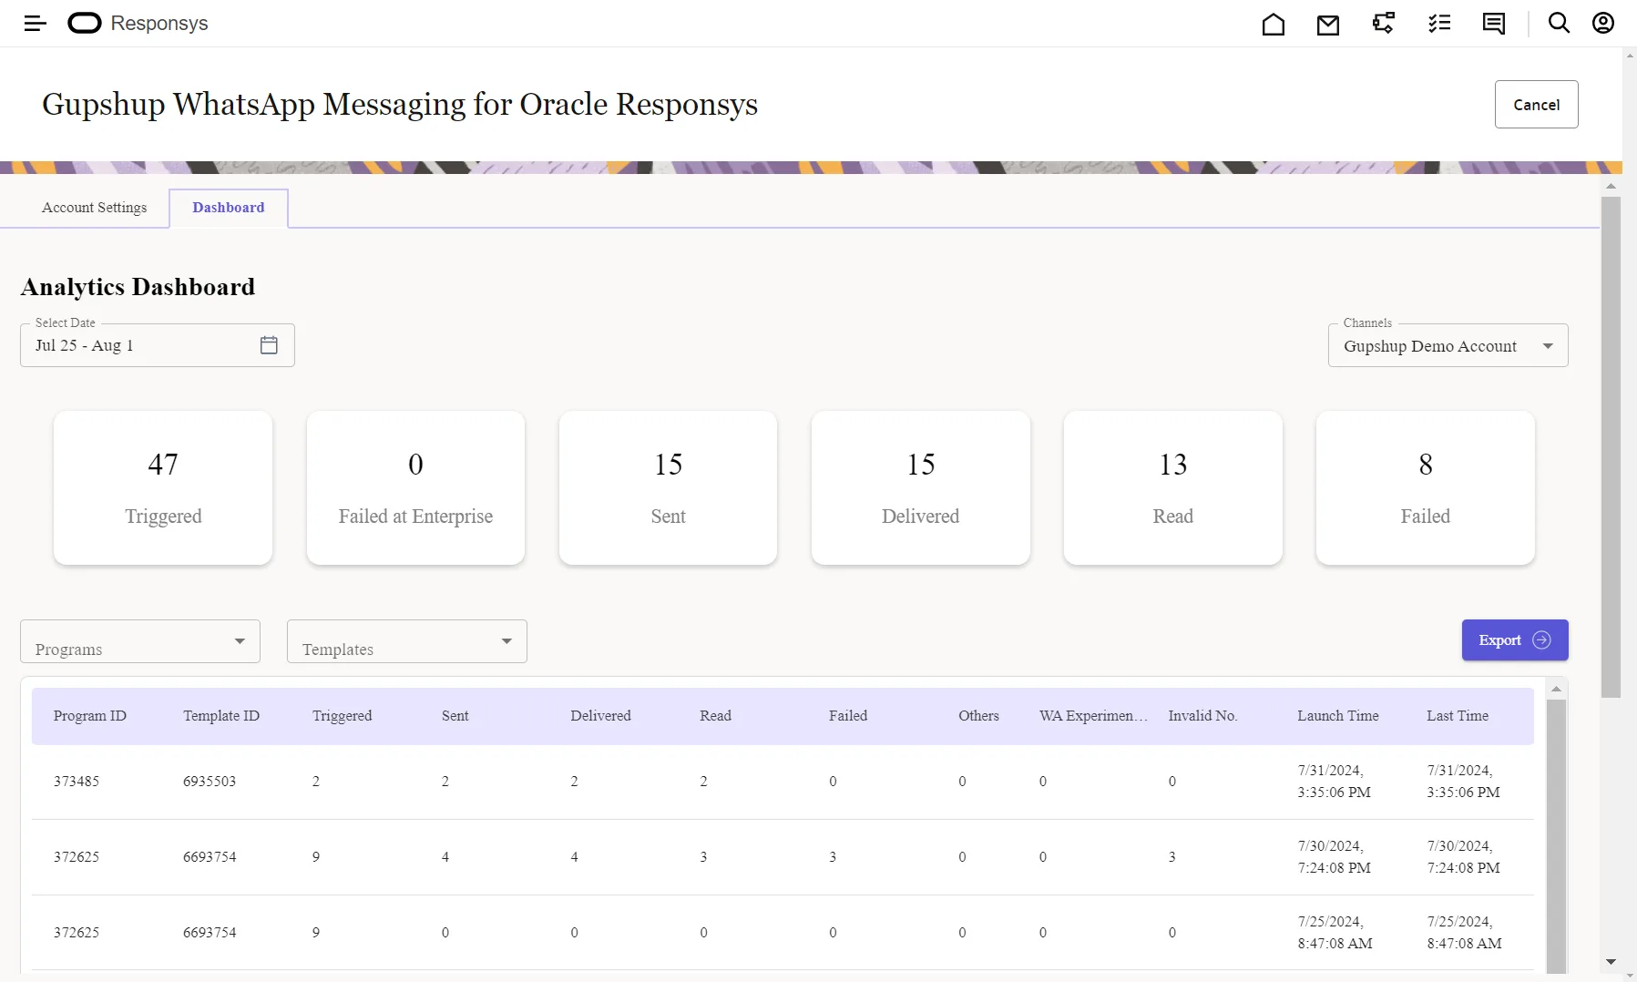The width and height of the screenshot is (1637, 982).
Task: Select the Triggered metric card showing 47
Action: pos(162,488)
